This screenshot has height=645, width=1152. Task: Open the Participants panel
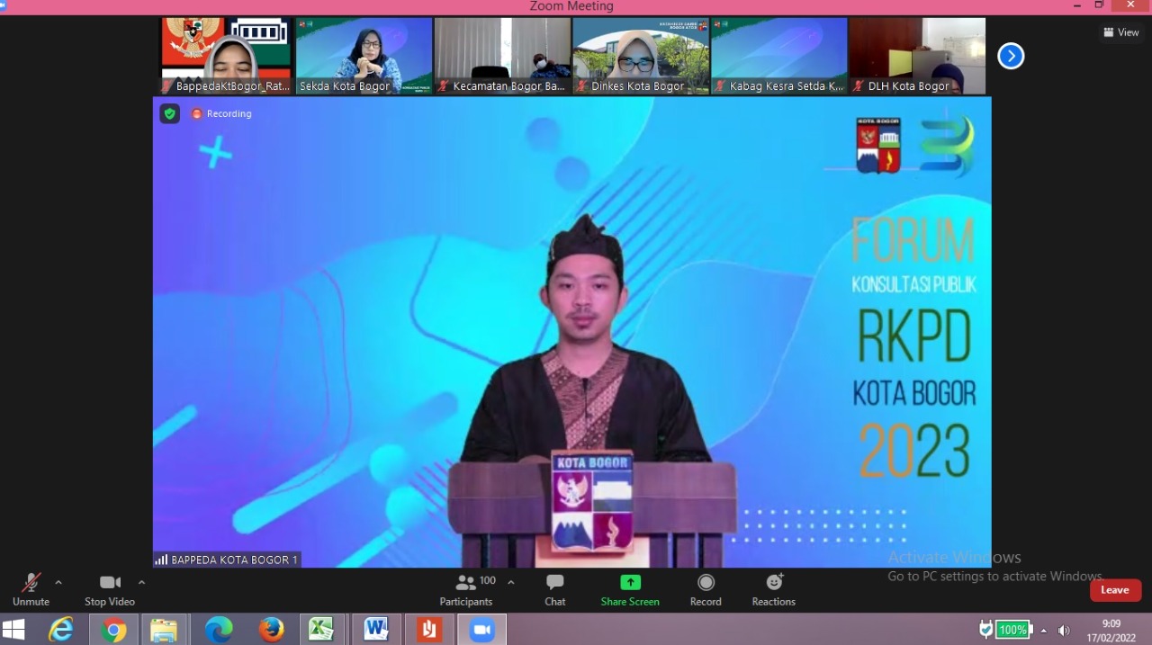pyautogui.click(x=466, y=590)
